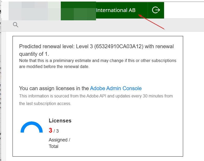The width and height of the screenshot is (204, 161).
Task: Click the red assigned count 3
Action: click(x=51, y=131)
